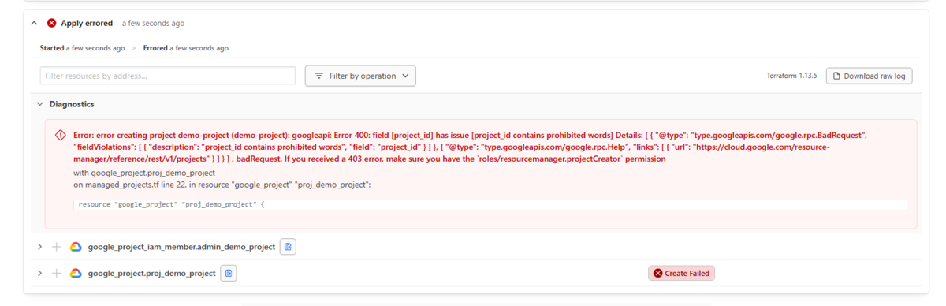The image size is (946, 306).
Task: Expand the google_project_iam_member.admin_demo_project row
Action: tap(40, 247)
